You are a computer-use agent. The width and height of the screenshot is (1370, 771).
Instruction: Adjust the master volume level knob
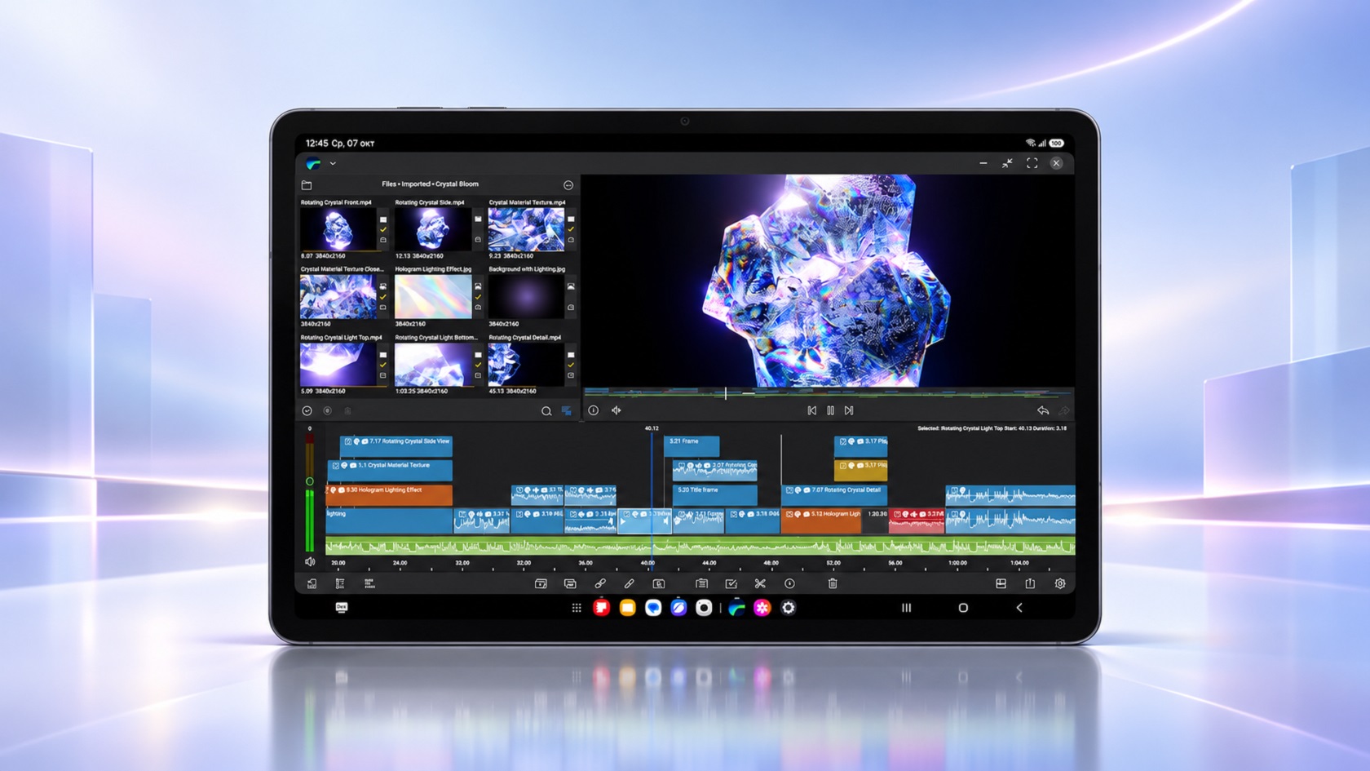point(309,481)
